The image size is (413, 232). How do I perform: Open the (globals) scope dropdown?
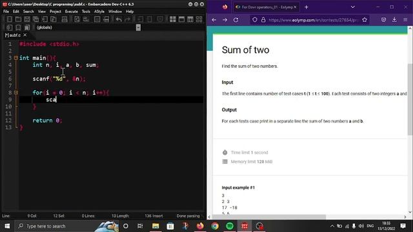[x=138, y=27]
